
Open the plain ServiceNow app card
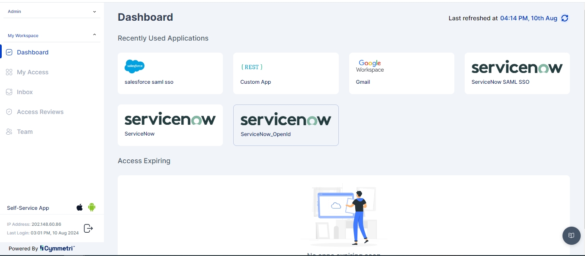coord(170,125)
